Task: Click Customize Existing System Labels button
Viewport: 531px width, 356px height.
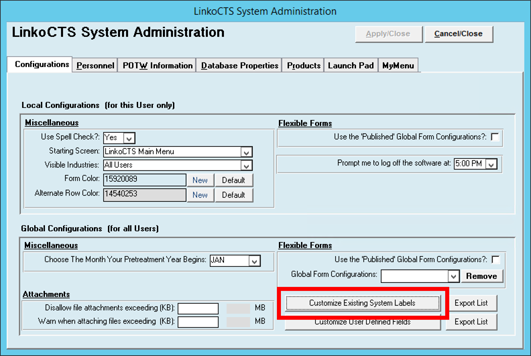Action: pyautogui.click(x=362, y=303)
